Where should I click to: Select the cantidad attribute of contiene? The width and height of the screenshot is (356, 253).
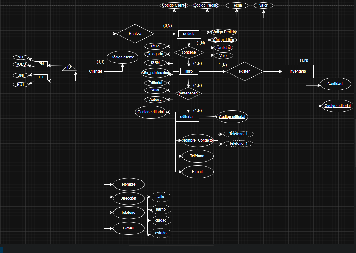click(224, 48)
